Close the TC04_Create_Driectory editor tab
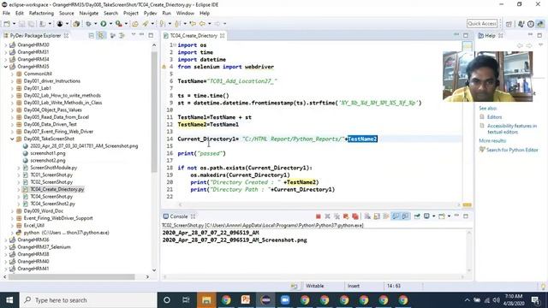The height and width of the screenshot is (308, 548). [x=223, y=36]
